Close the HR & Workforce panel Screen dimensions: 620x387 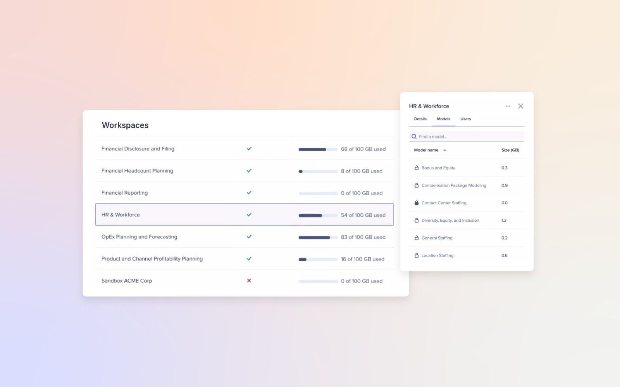click(x=520, y=106)
